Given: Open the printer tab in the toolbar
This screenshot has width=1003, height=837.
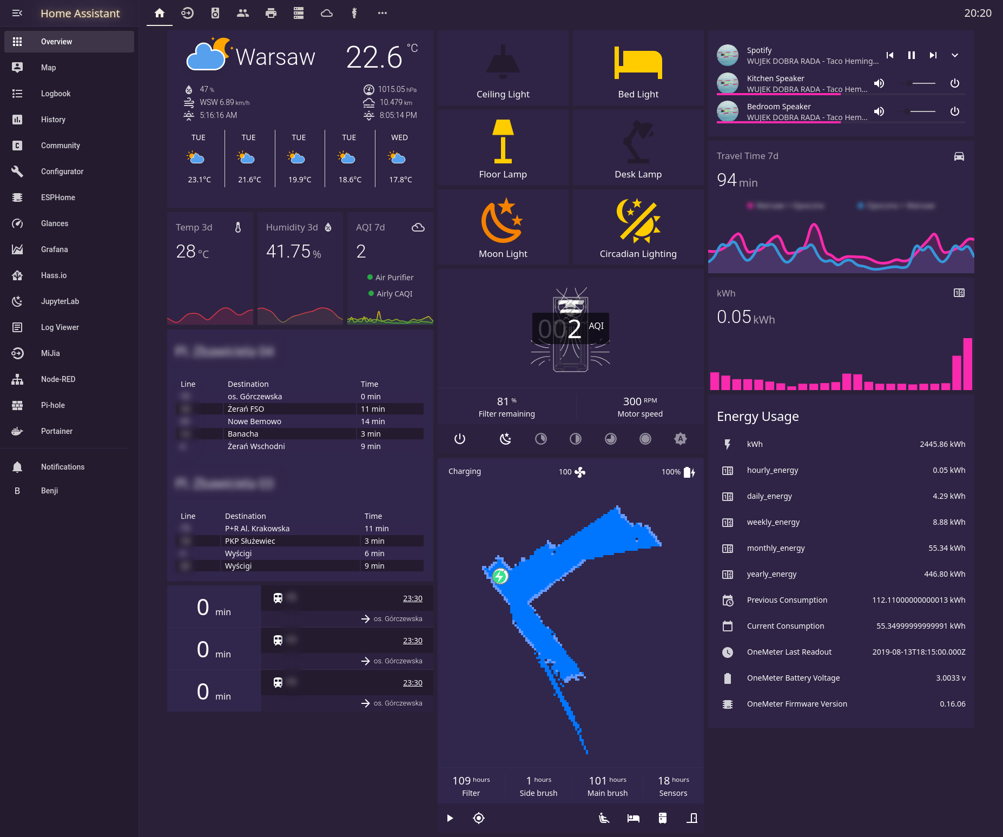Looking at the screenshot, I should coord(270,13).
